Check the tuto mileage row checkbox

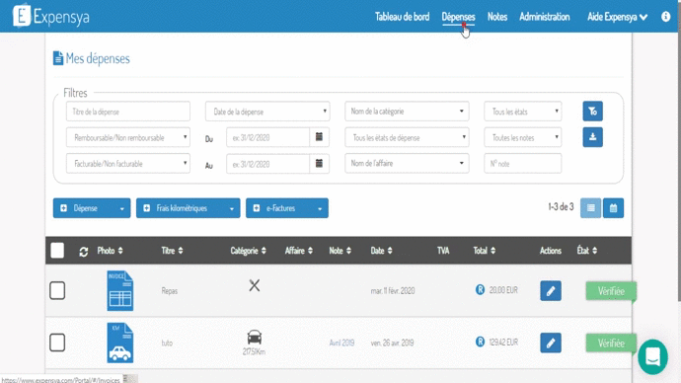pyautogui.click(x=57, y=343)
